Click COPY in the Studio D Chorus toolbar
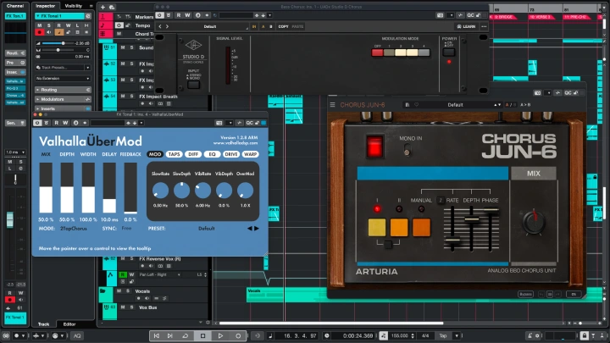610x343 pixels. point(283,26)
